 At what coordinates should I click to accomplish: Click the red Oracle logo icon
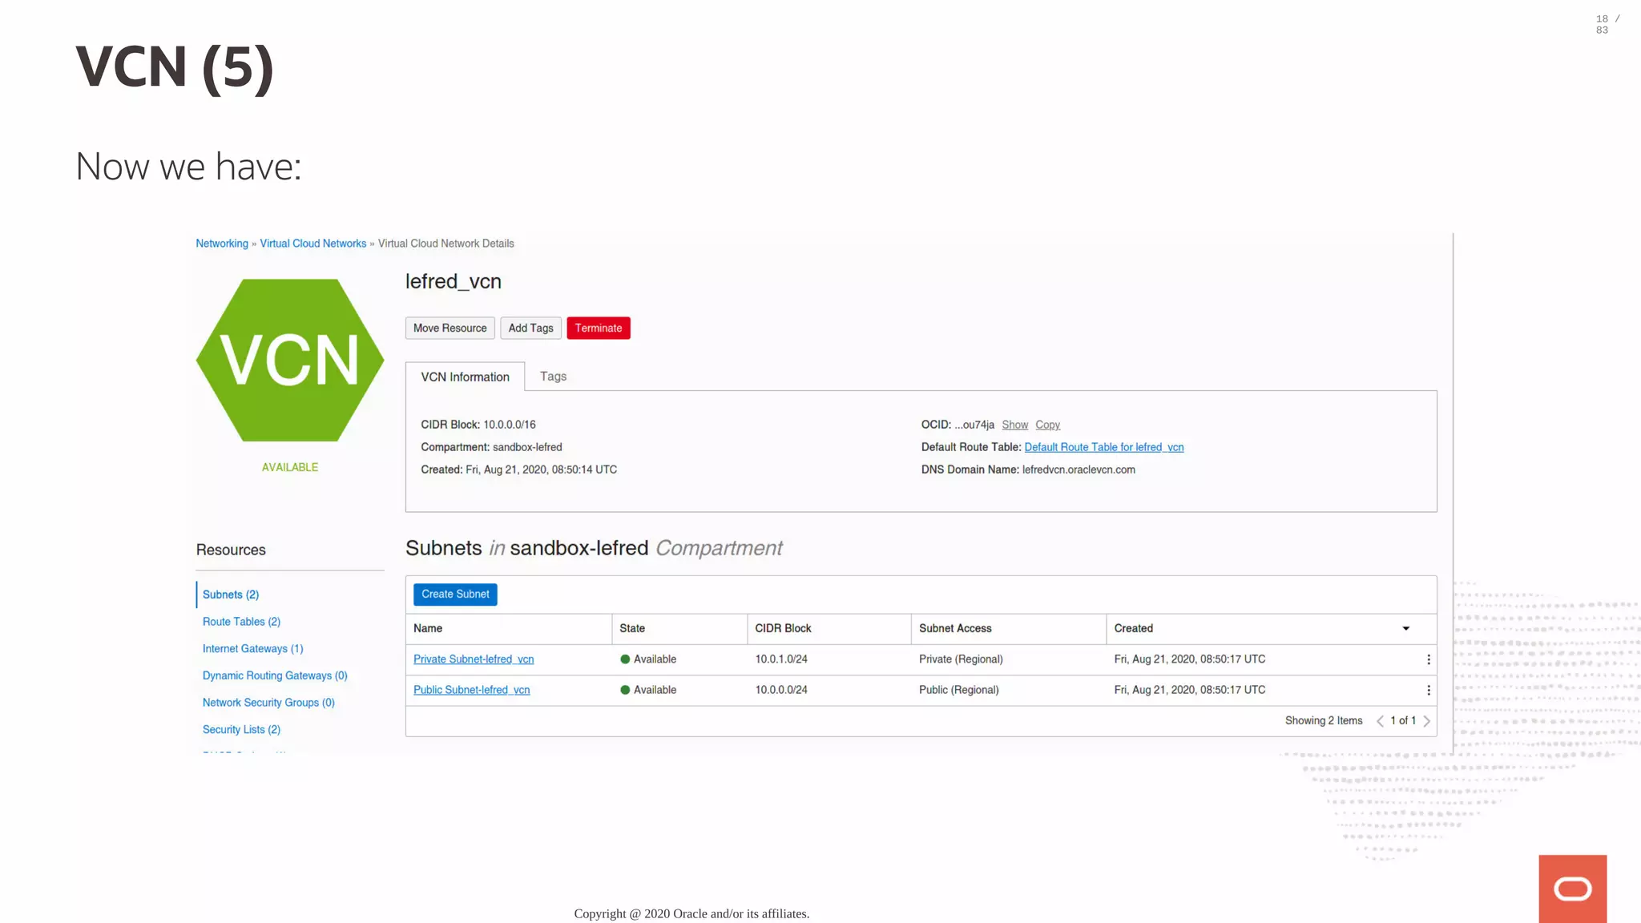point(1572,889)
